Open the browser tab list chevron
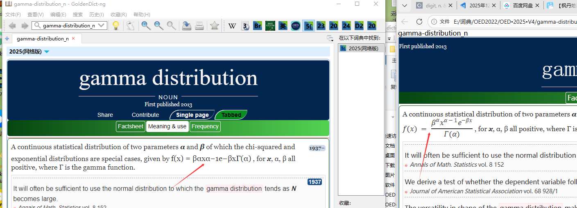577x208 pixels. click(405, 6)
